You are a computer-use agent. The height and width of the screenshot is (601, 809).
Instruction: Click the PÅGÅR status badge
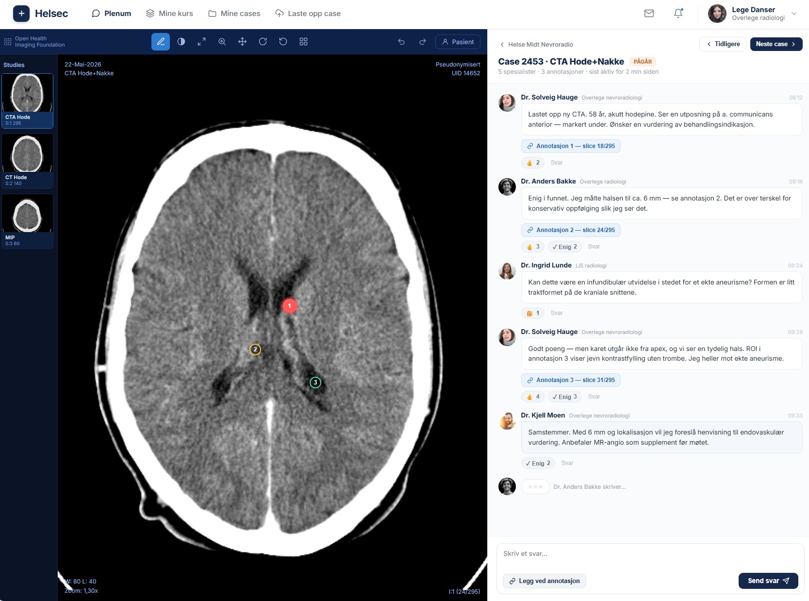pos(643,62)
